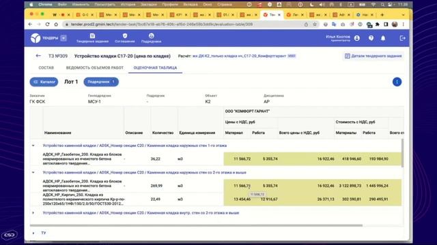Image resolution: width=437 pixels, height=245 pixels.
Task: Click the Wi-Fi status icon
Action: 373,5
